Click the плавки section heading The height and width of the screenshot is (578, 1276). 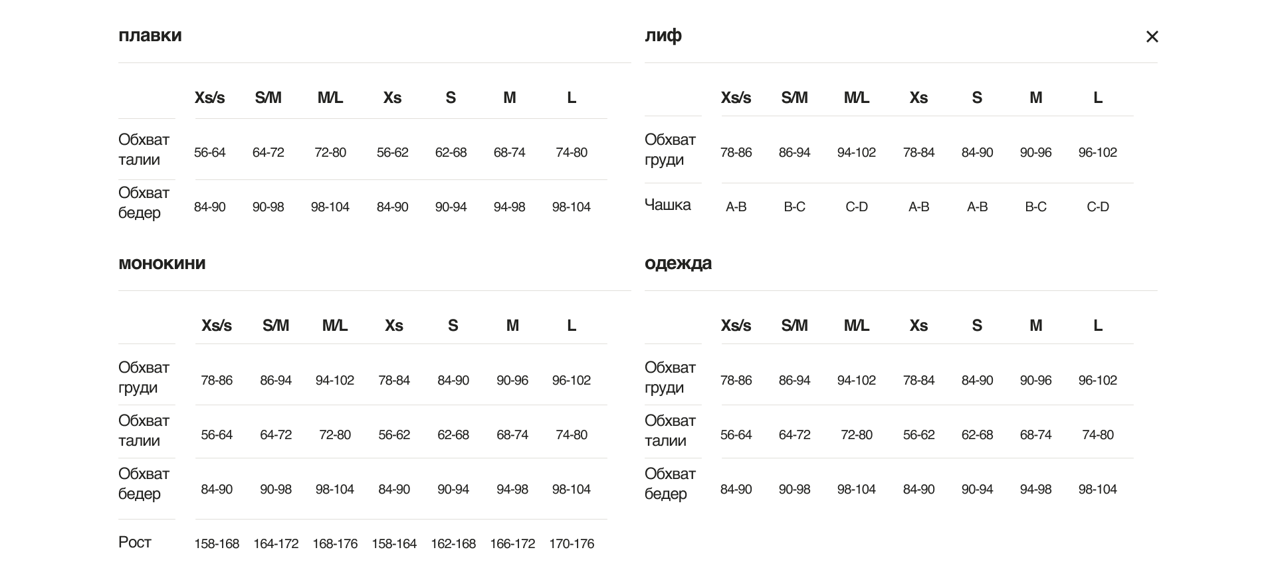pos(150,35)
